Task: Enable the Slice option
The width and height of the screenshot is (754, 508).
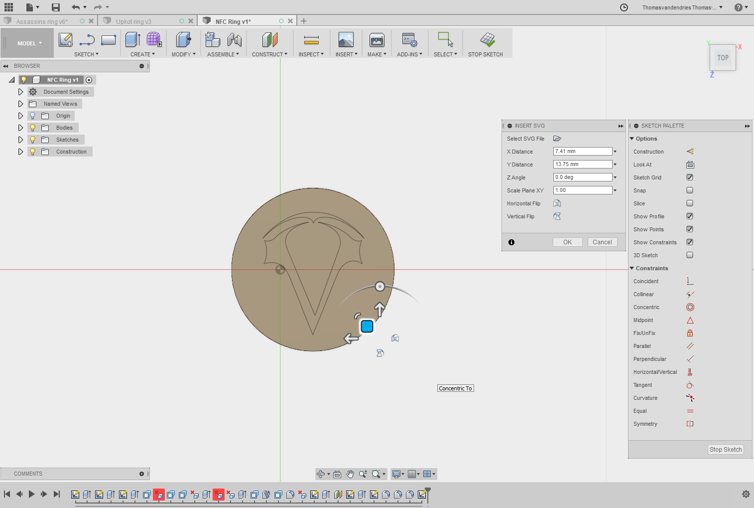Action: [x=690, y=203]
